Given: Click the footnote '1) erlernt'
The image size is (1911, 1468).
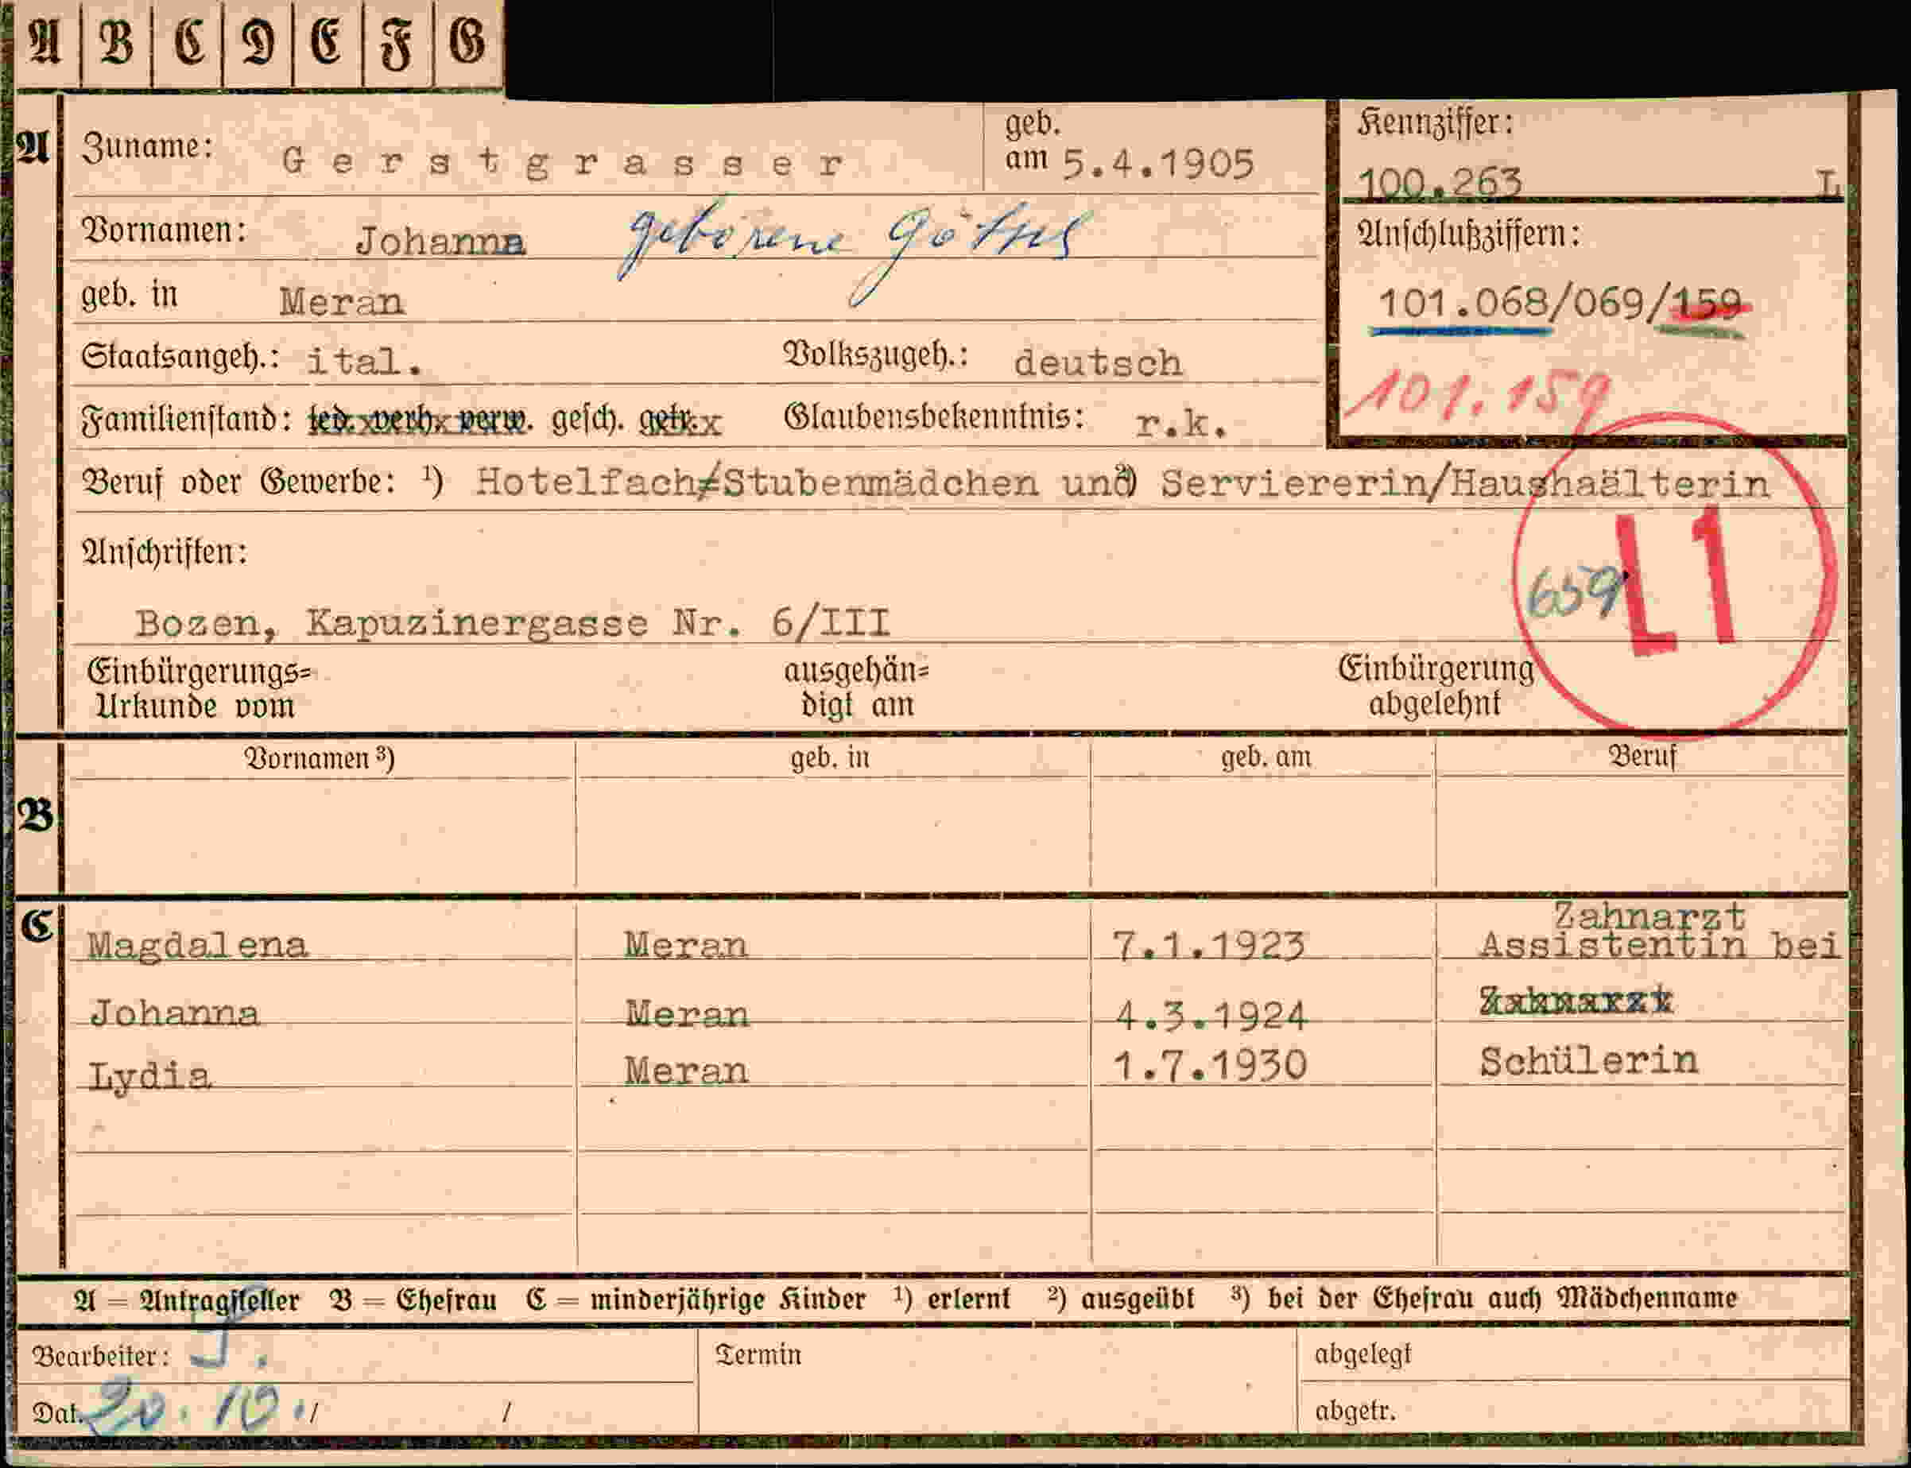Looking at the screenshot, I should (x=952, y=1299).
